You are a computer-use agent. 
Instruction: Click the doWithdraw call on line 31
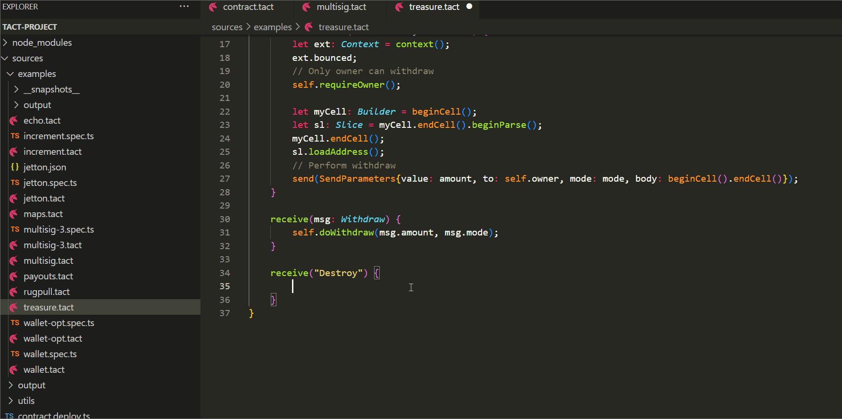[x=346, y=233]
